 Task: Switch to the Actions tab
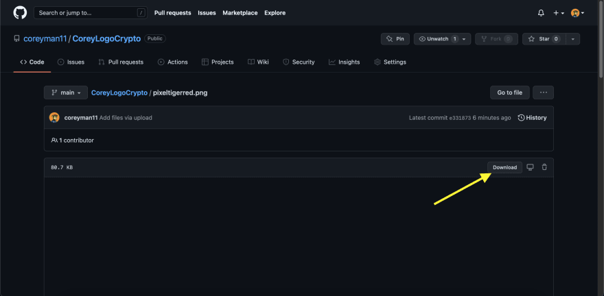pos(172,62)
